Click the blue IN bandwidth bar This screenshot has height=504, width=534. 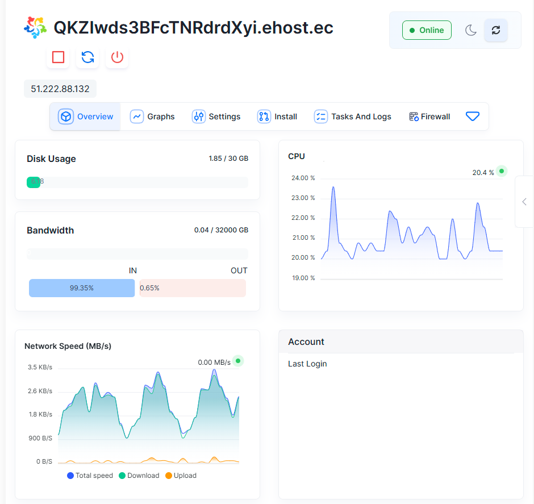(x=82, y=288)
